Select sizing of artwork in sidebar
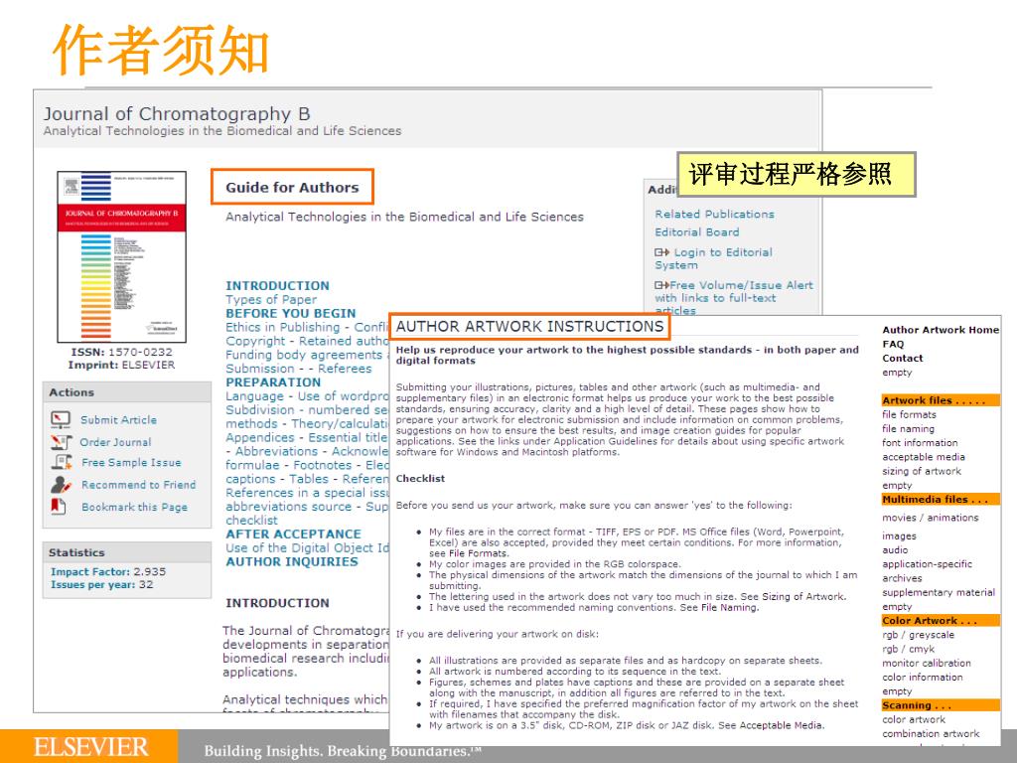 click(921, 471)
